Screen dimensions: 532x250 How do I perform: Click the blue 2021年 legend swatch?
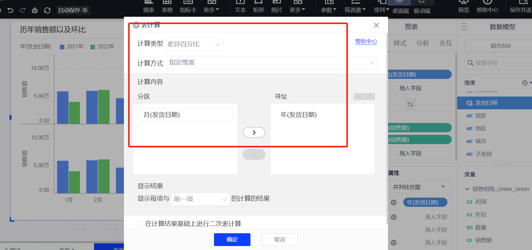click(62, 47)
